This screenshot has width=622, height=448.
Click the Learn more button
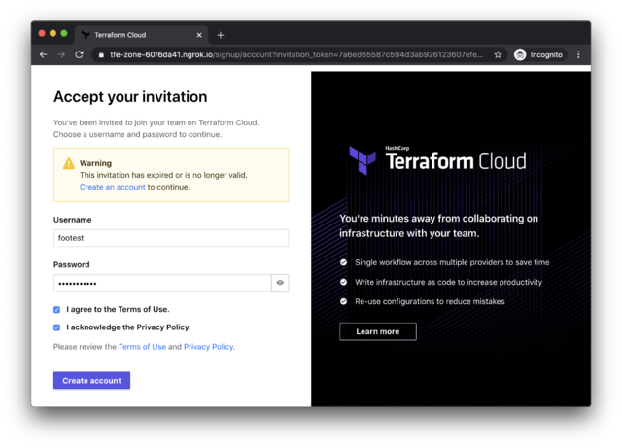click(x=377, y=331)
